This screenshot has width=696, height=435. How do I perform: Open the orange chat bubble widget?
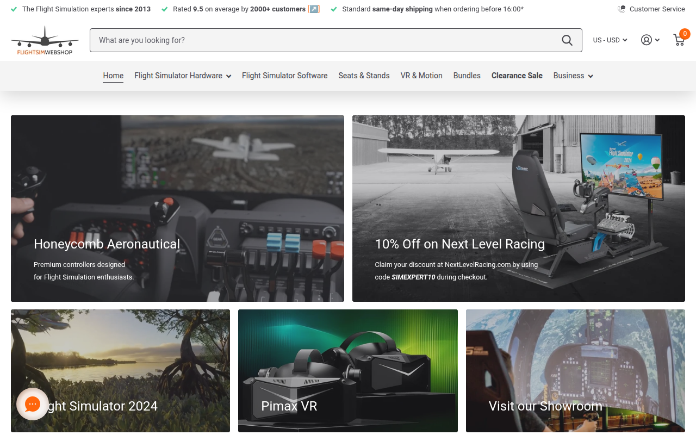coord(33,404)
